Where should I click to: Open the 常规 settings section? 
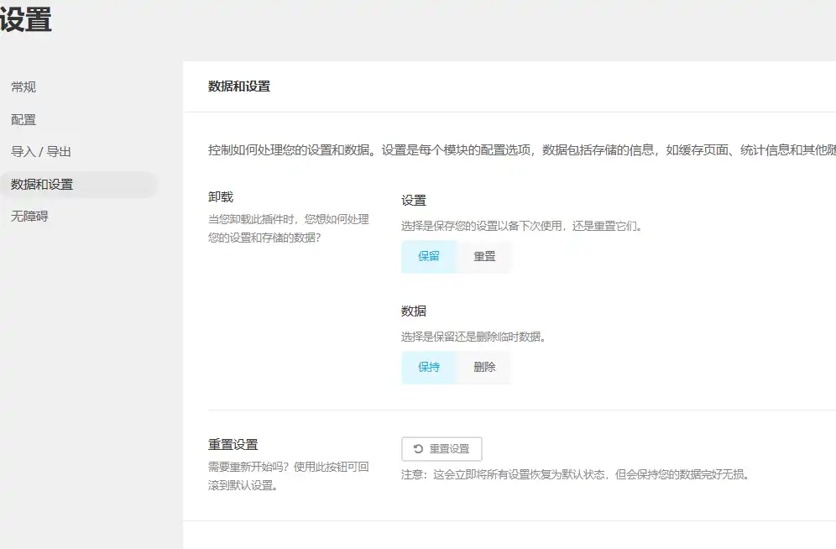pyautogui.click(x=23, y=86)
